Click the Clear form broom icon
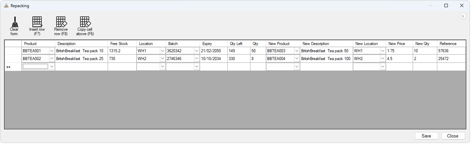The width and height of the screenshot is (471, 144). [14, 22]
